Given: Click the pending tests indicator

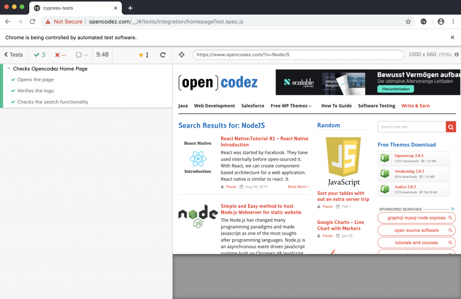Looking at the screenshot, I should pyautogui.click(x=82, y=55).
